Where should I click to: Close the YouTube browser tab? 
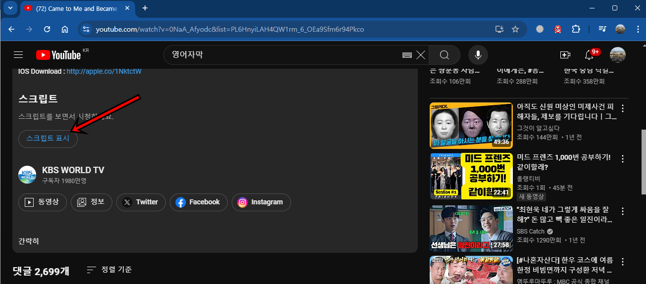[x=128, y=8]
